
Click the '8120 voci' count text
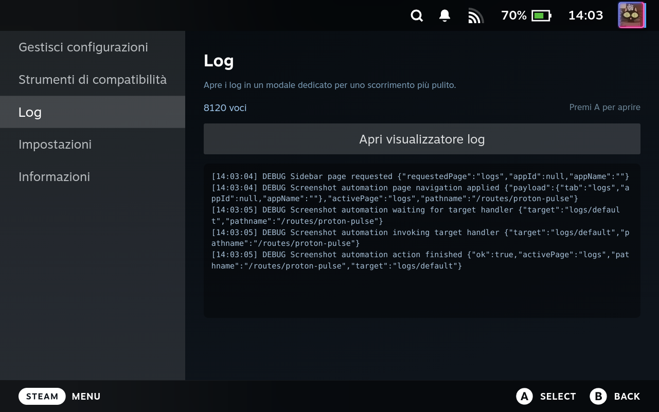point(225,108)
